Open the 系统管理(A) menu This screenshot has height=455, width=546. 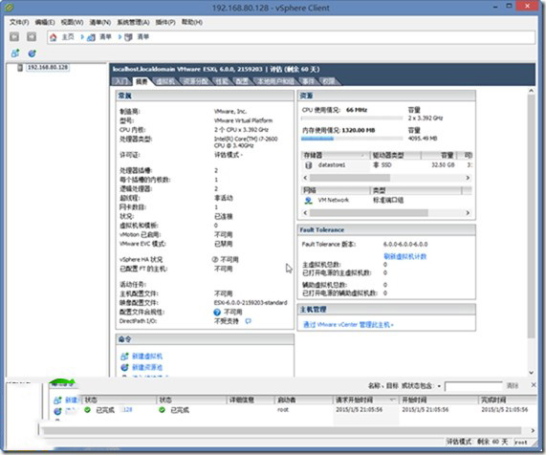click(133, 22)
